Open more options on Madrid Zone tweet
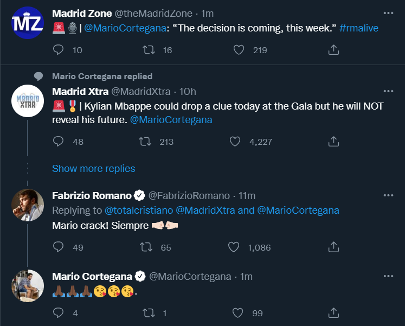The image size is (405, 326). [x=388, y=13]
